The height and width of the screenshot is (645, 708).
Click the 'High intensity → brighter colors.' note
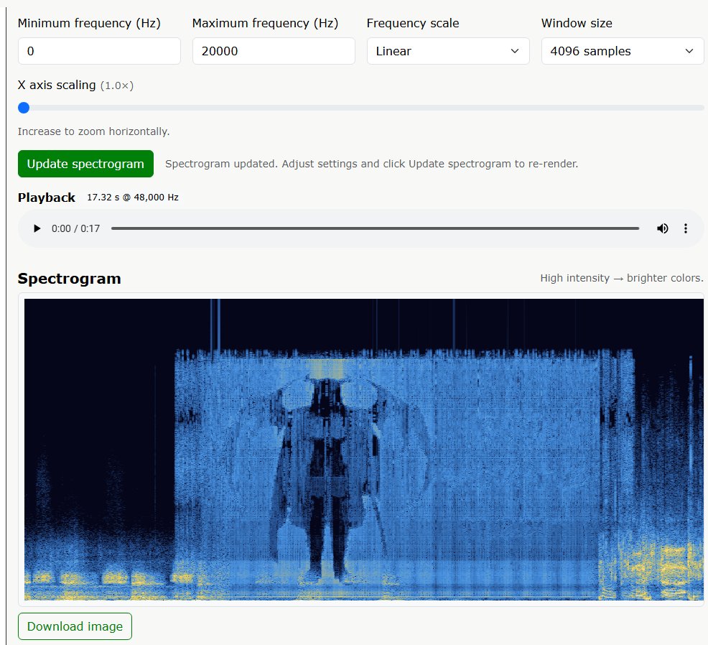pos(622,278)
